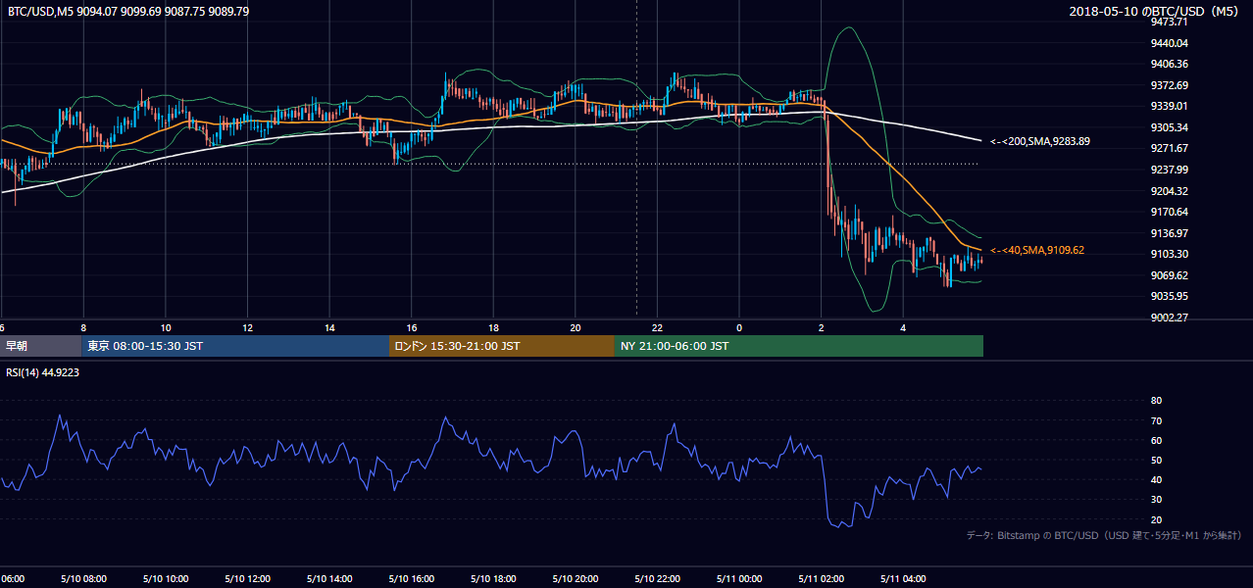
Task: Click hour label 10 under price chart
Action: pyautogui.click(x=166, y=327)
